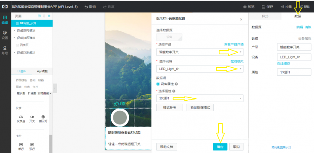Click 保存 (Save) in top bar
The width and height of the screenshot is (314, 153).
pos(267,7)
